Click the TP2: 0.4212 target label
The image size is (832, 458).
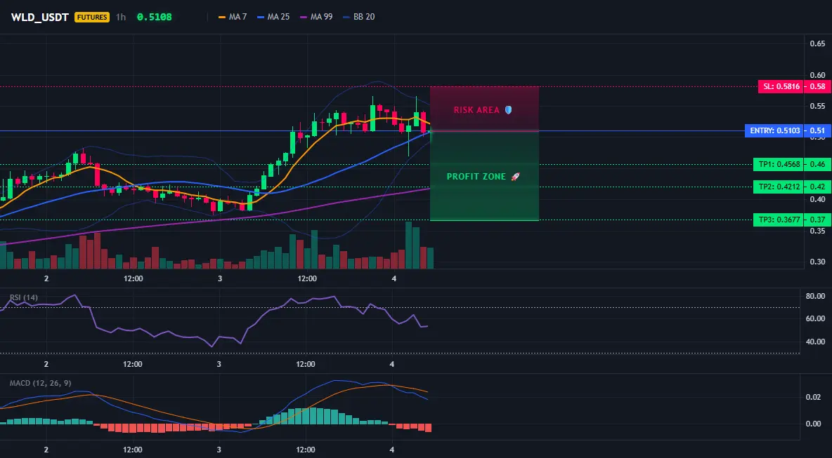click(779, 187)
